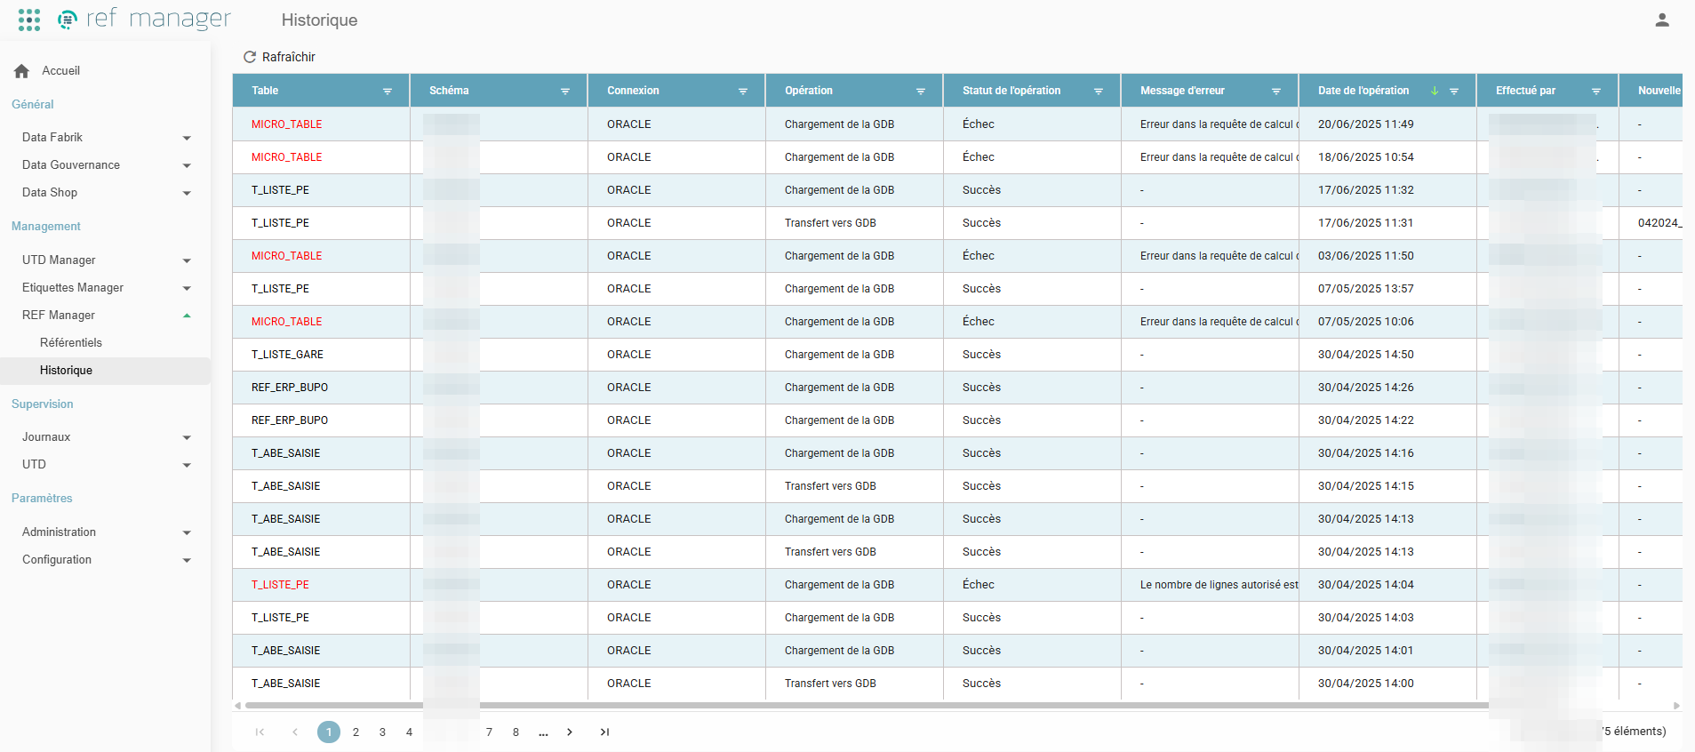Screen dimensions: 1695x752
Task: Open filter for Statut de l'opération column
Action: coord(1099,92)
